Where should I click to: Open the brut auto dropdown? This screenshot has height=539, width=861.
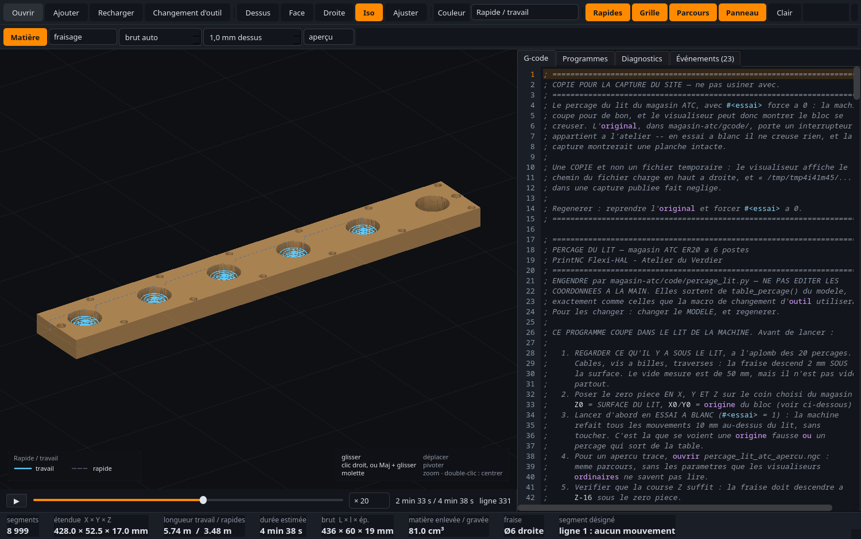click(160, 37)
